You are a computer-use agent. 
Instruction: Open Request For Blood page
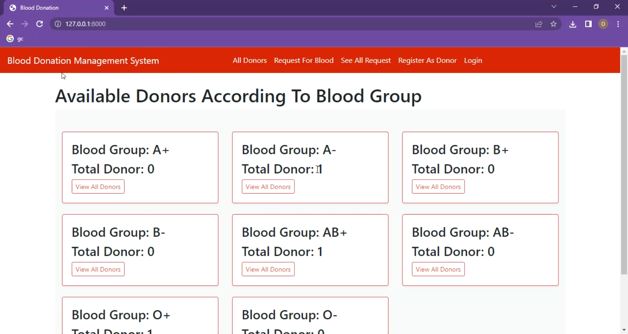(x=304, y=60)
